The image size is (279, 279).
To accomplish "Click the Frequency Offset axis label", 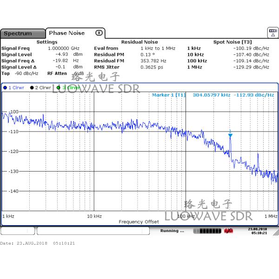I will point(139,222).
